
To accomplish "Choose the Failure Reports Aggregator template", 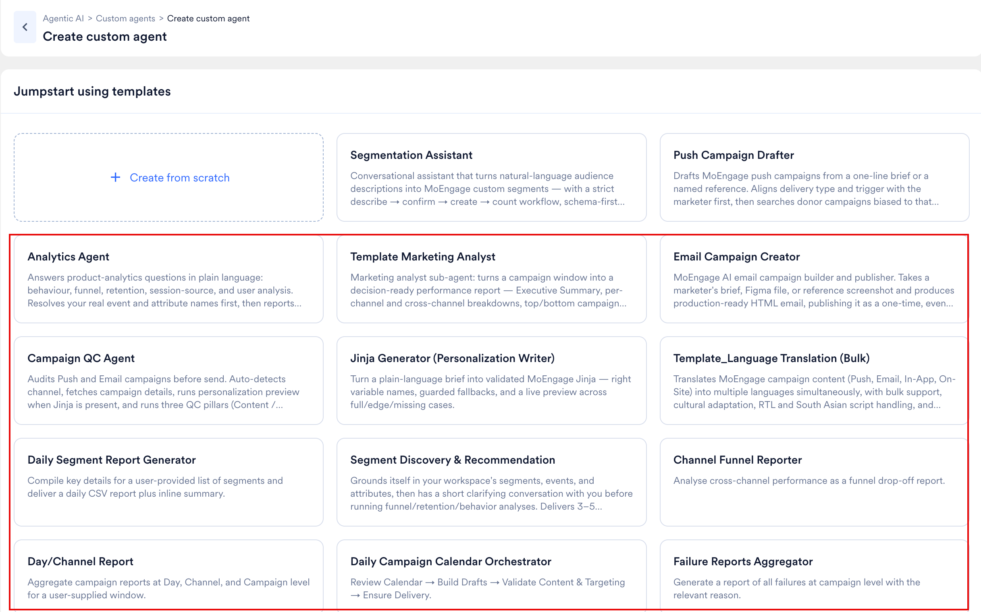I will [x=814, y=576].
